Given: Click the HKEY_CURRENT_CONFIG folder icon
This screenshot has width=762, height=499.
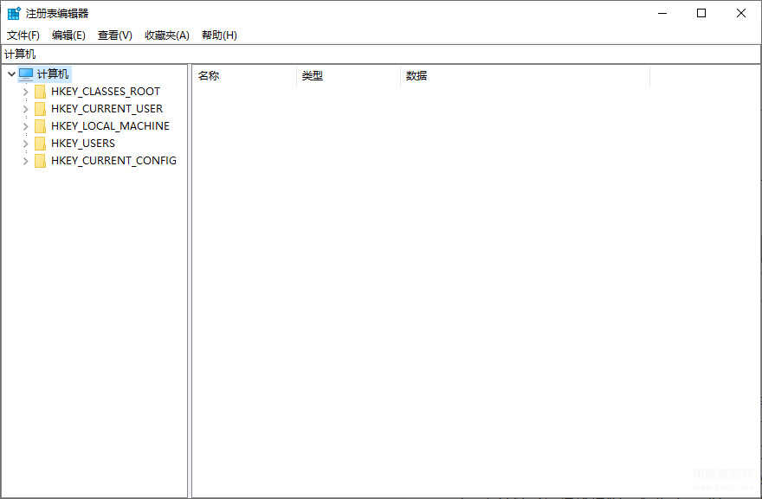Looking at the screenshot, I should point(41,161).
